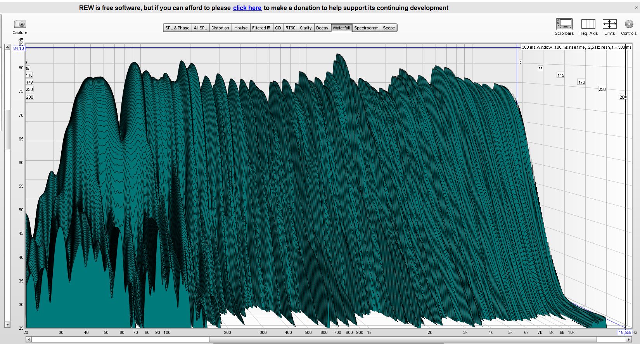
Task: Click the horizontal scrollbar left arrow
Action: tap(28, 339)
